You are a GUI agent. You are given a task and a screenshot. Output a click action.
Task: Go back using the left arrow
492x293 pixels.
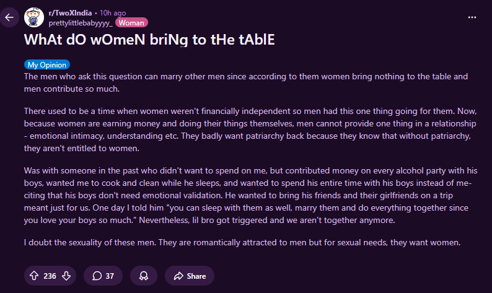[9, 17]
